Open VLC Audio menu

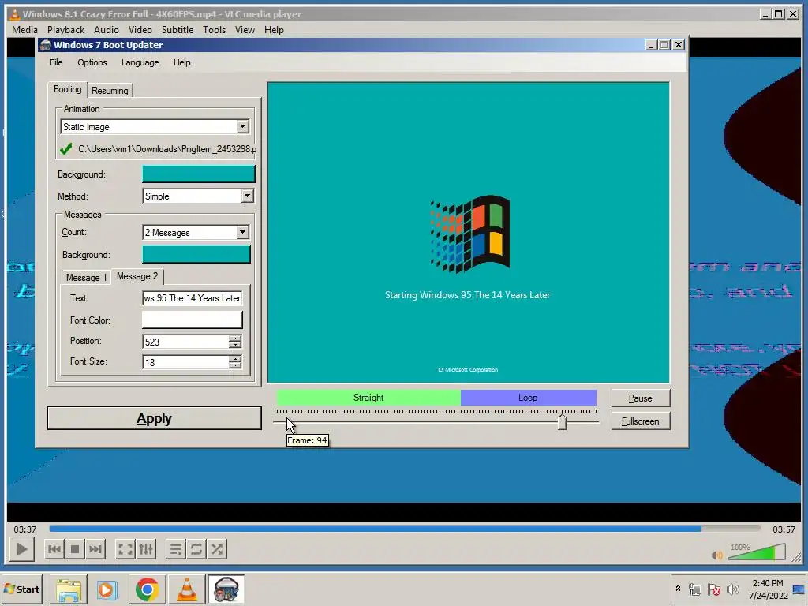[x=107, y=30]
